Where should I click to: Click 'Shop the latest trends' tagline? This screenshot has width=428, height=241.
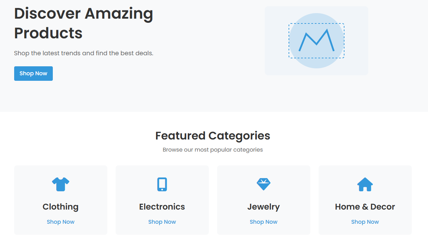tap(84, 54)
